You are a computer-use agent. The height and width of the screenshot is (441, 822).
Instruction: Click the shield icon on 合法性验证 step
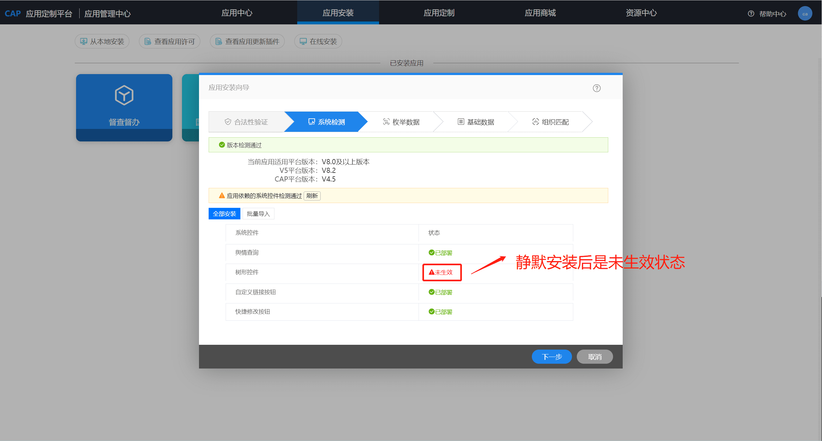coord(228,122)
